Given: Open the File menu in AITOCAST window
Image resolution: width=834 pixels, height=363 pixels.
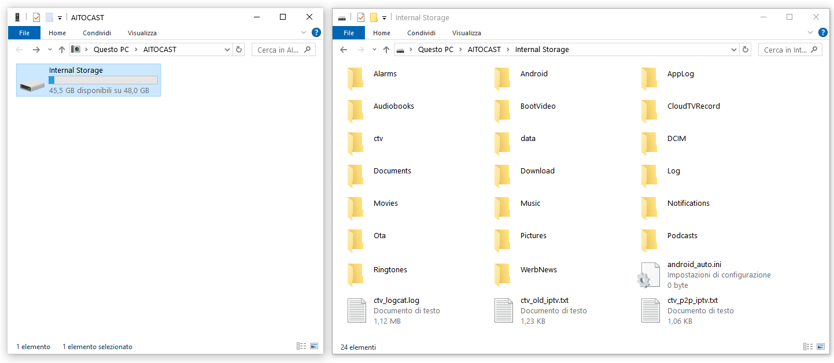Looking at the screenshot, I should (24, 33).
